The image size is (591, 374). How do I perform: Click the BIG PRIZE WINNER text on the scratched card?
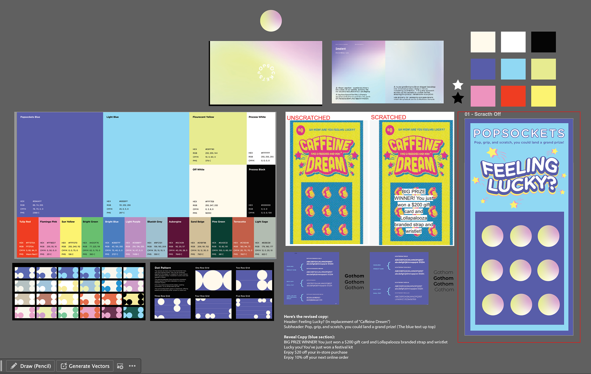pyautogui.click(x=414, y=211)
